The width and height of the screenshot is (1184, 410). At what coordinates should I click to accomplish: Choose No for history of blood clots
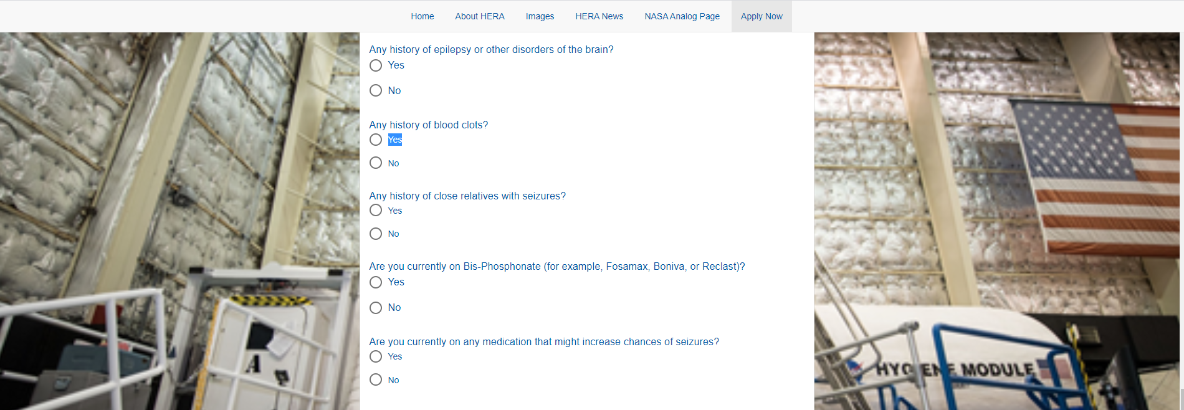376,163
